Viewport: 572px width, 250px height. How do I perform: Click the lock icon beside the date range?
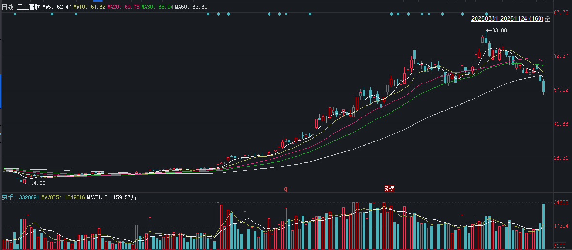pos(548,19)
